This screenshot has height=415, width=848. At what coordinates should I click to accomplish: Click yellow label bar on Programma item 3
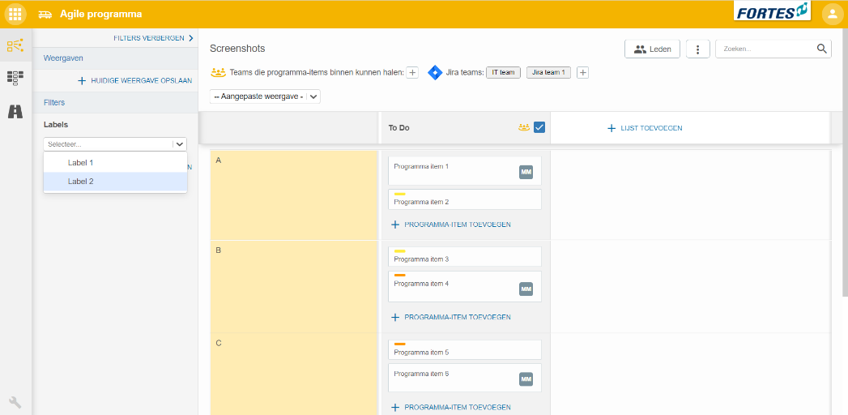click(399, 251)
